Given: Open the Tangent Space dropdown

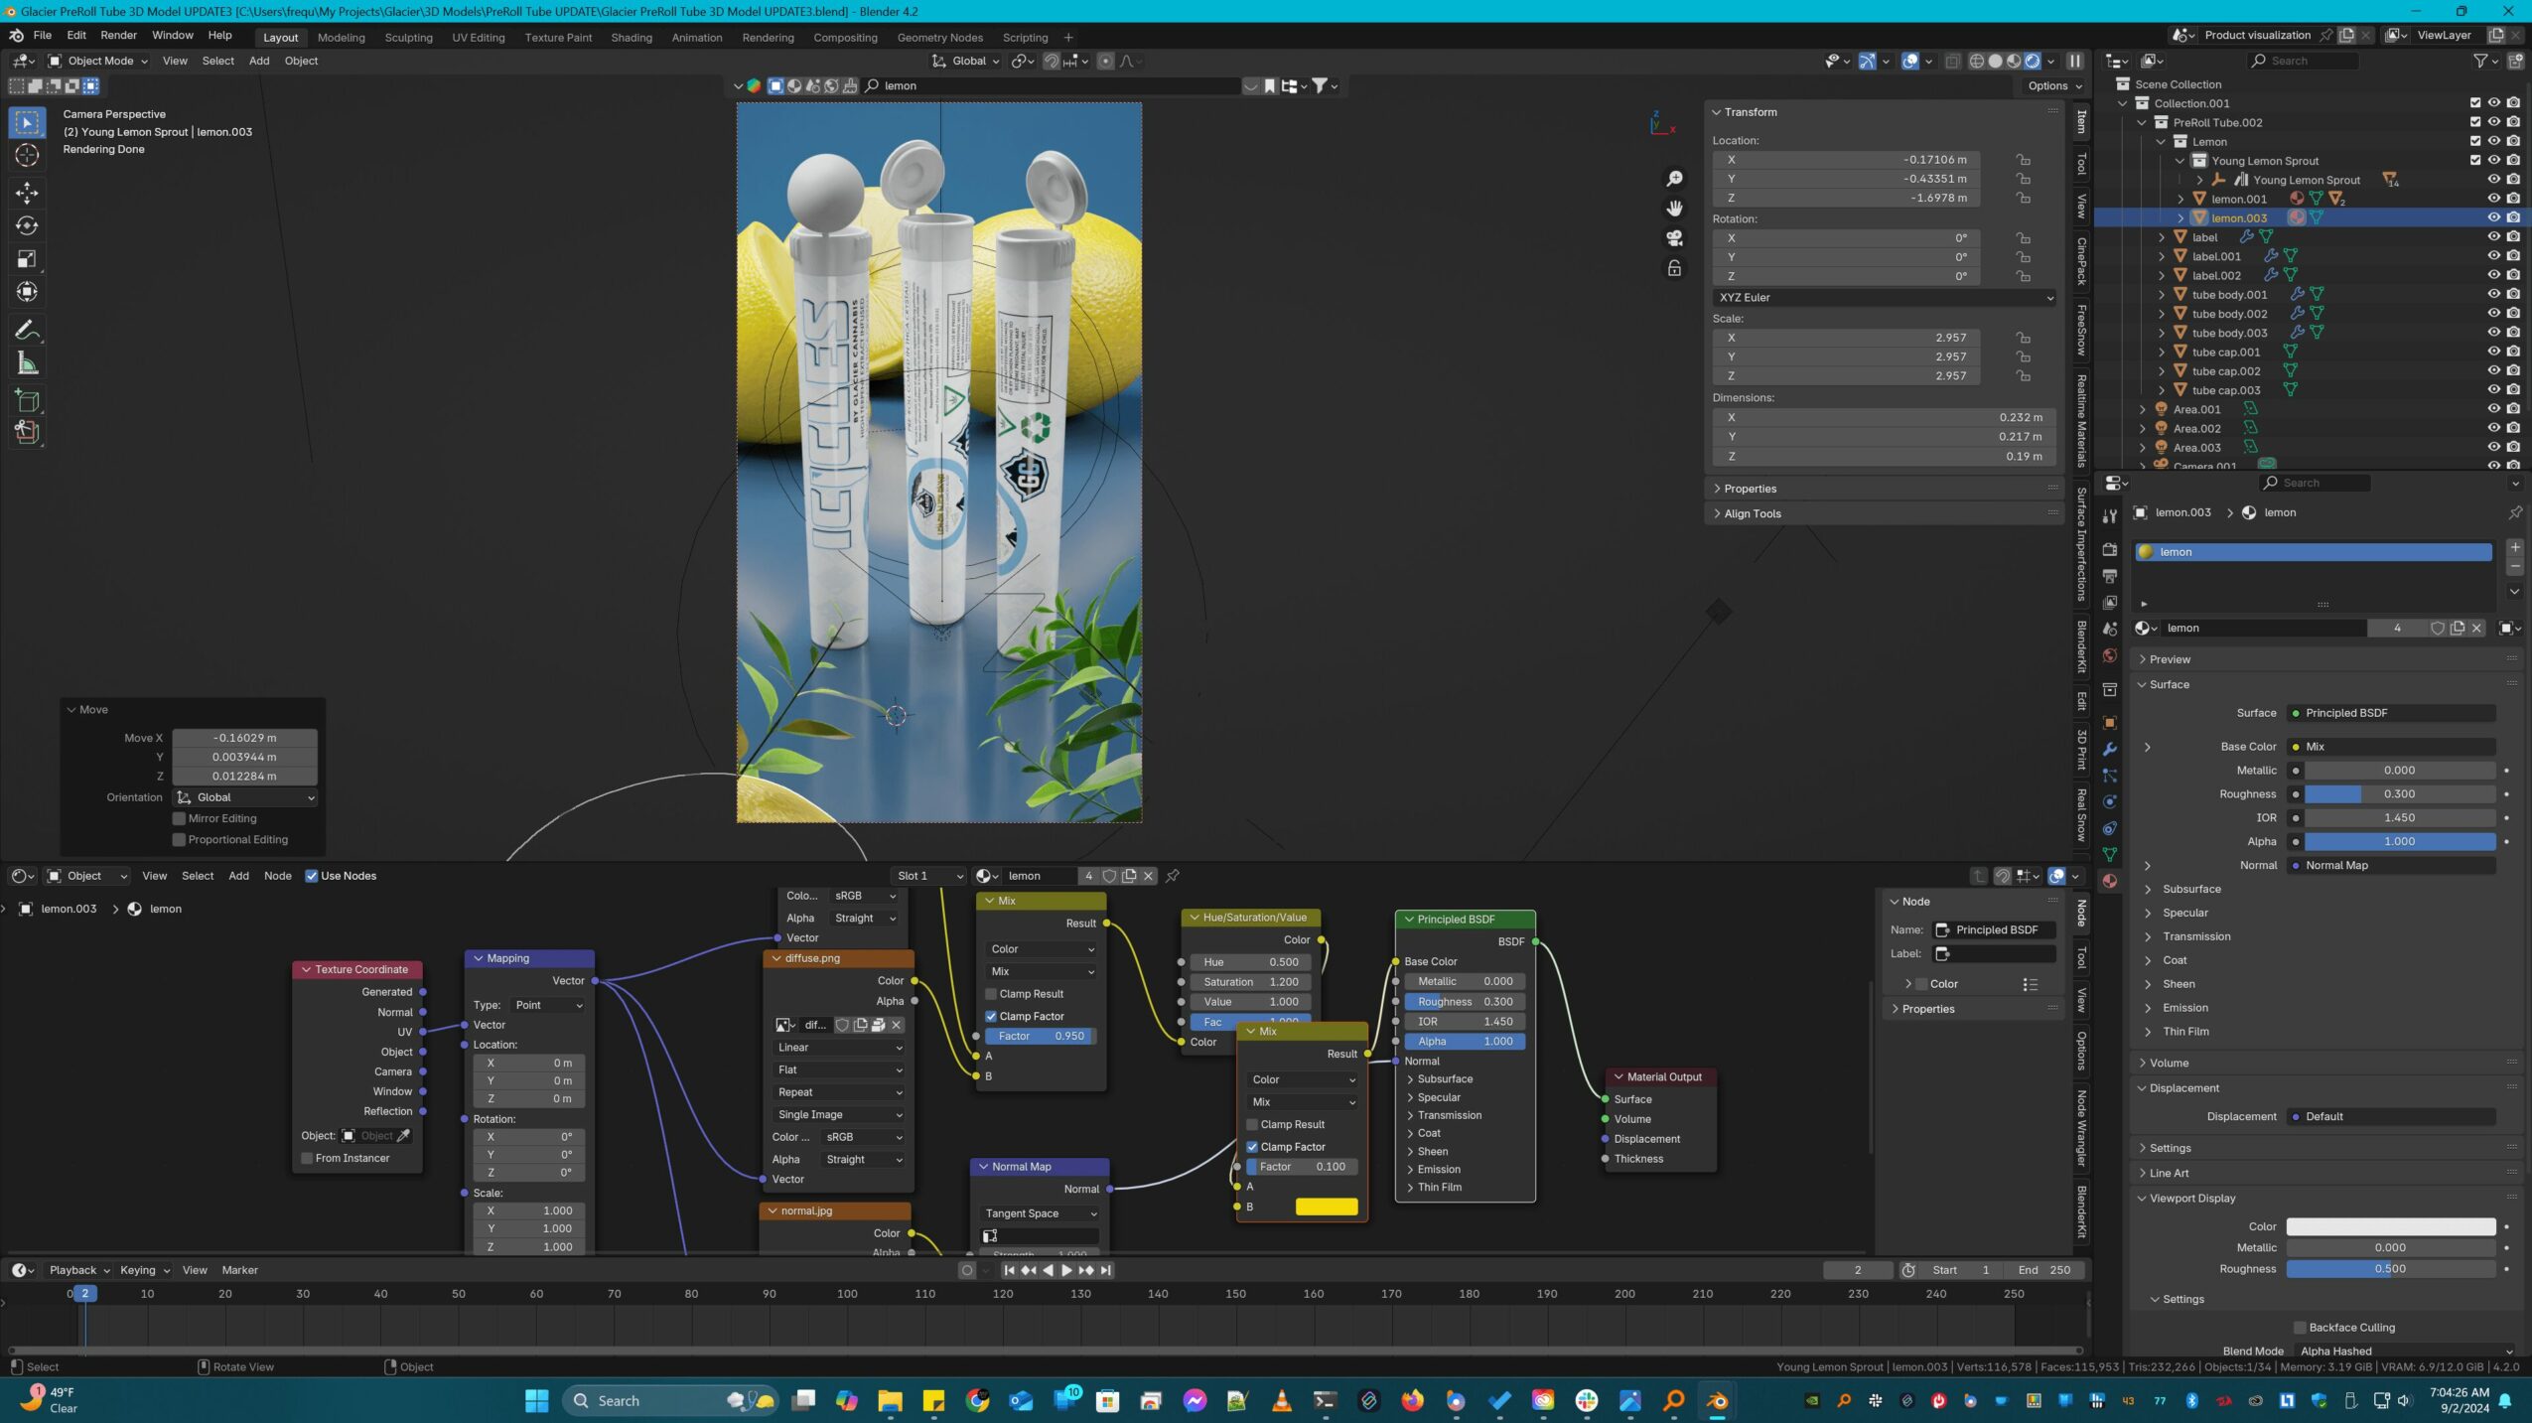Looking at the screenshot, I should 1039,1213.
